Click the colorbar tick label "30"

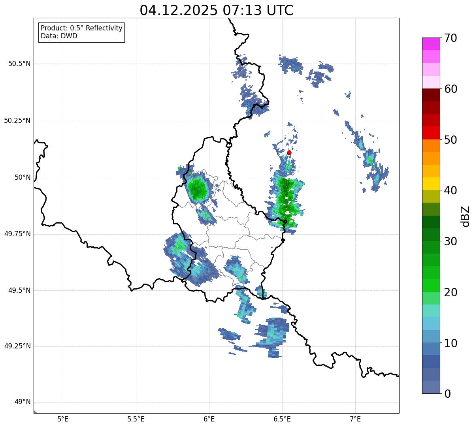[x=451, y=241]
